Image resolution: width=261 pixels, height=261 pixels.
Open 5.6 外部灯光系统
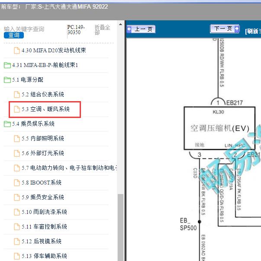(43, 153)
